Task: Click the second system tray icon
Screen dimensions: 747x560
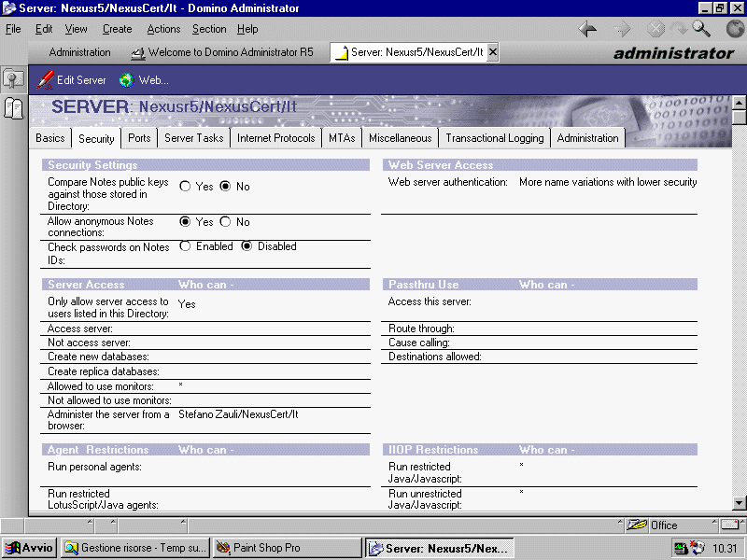Action: click(x=697, y=549)
